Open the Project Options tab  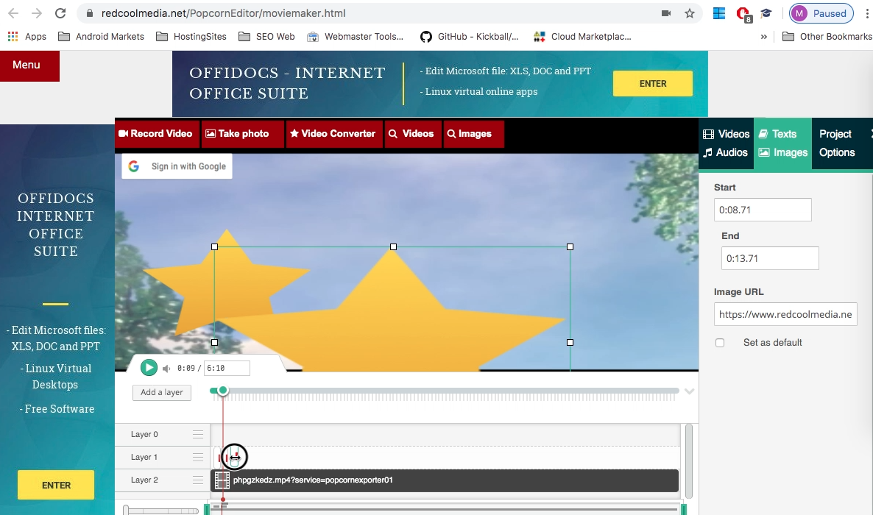(837, 143)
